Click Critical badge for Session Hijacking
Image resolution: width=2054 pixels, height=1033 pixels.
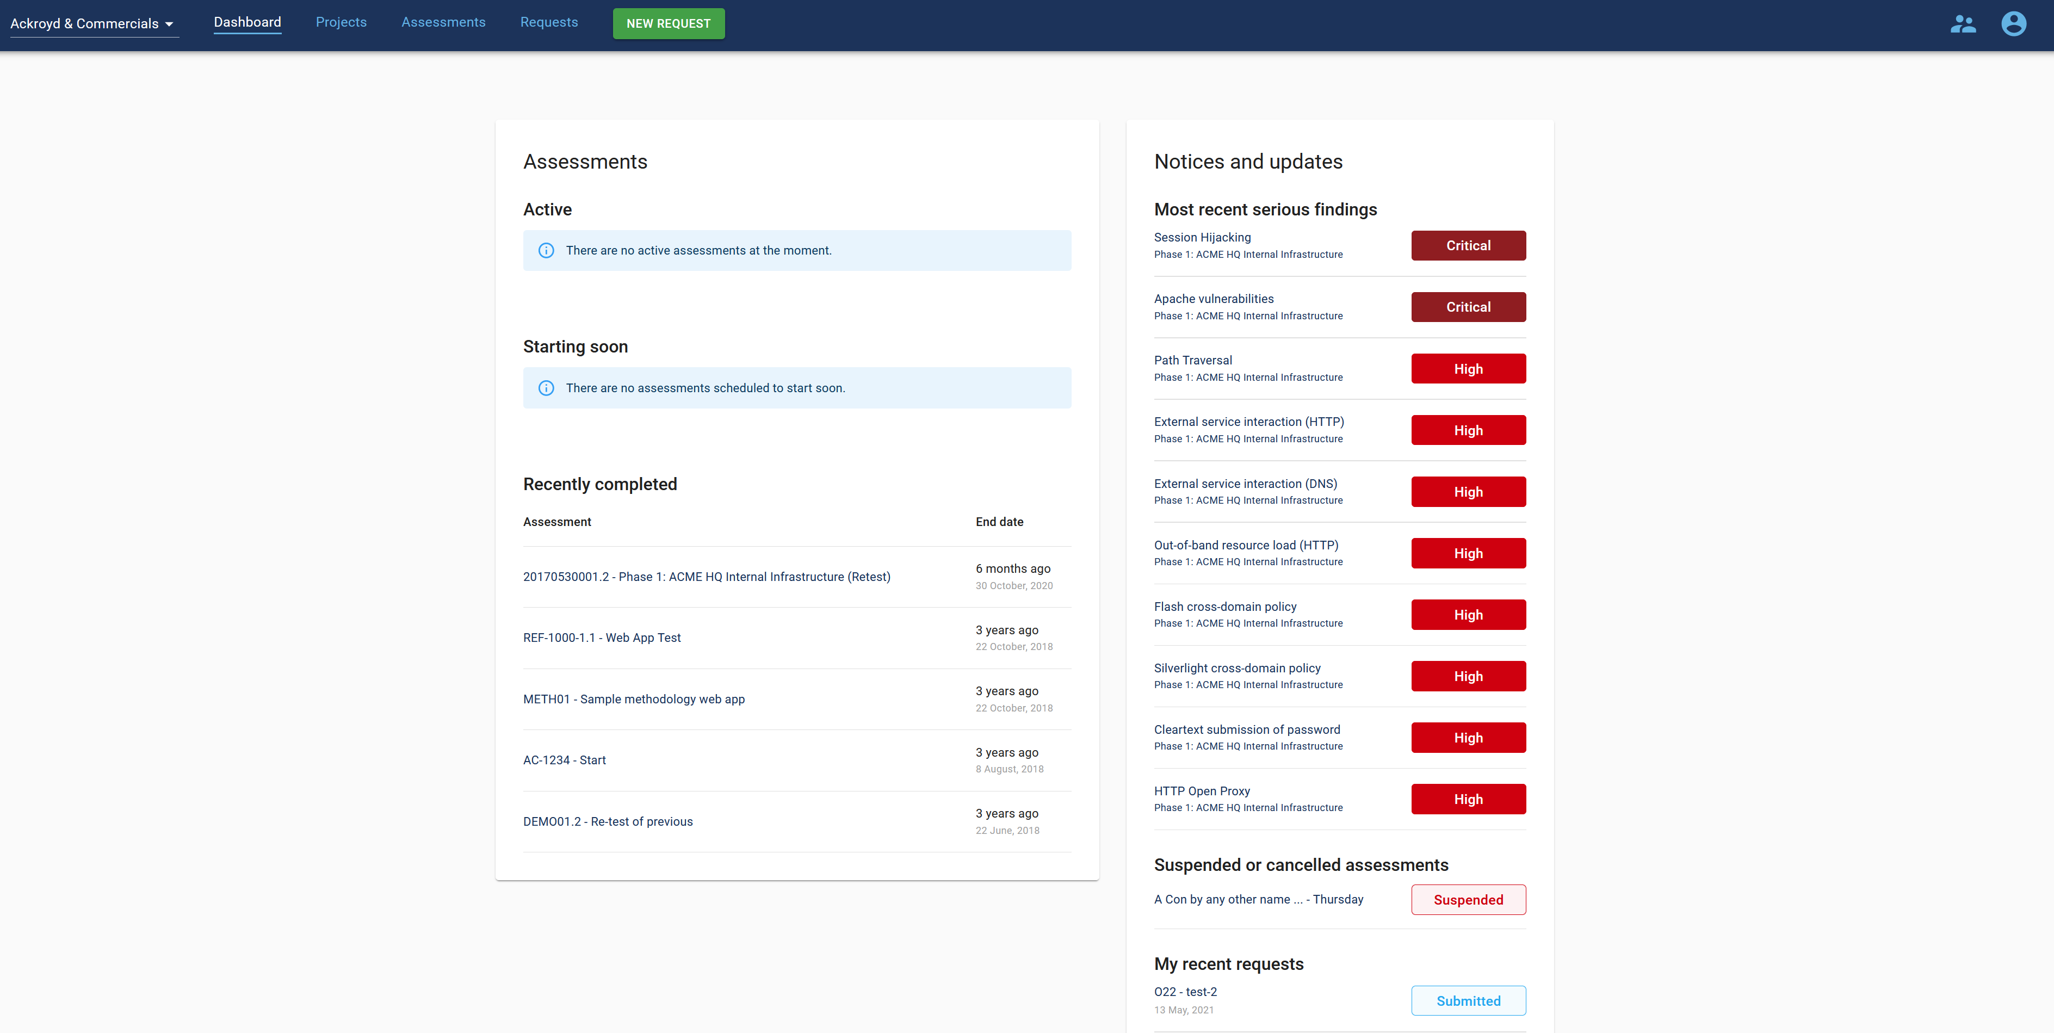[1468, 245]
